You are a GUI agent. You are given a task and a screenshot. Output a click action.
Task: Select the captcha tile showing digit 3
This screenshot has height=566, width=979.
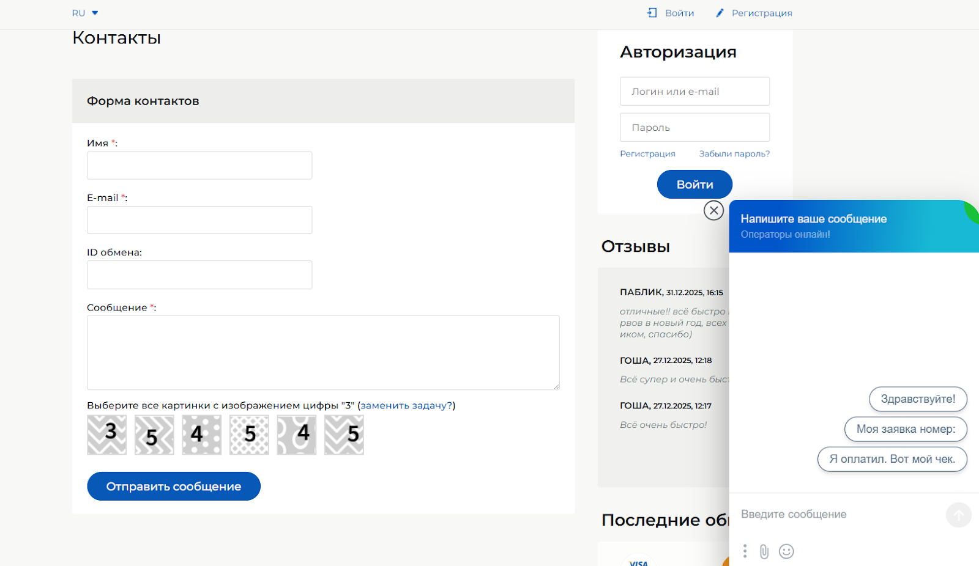106,435
